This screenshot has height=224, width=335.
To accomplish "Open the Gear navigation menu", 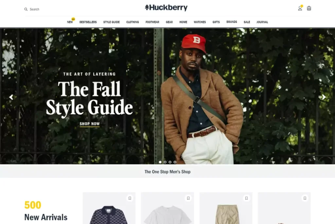I will (x=169, y=22).
